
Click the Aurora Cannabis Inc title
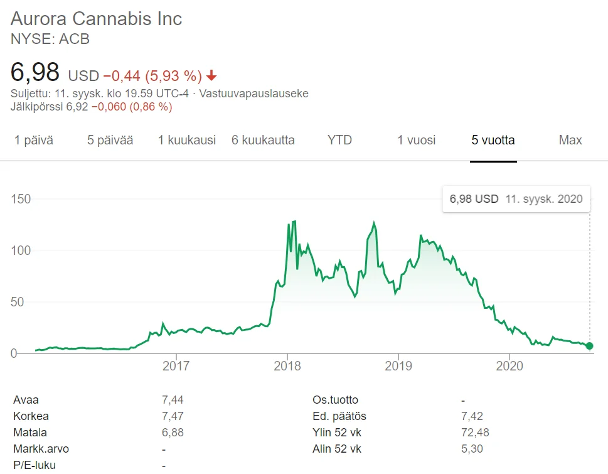(x=97, y=19)
